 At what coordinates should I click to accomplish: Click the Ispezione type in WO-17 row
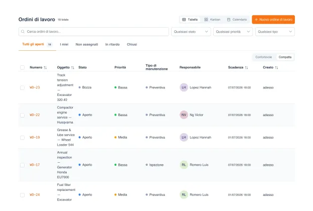(154, 165)
